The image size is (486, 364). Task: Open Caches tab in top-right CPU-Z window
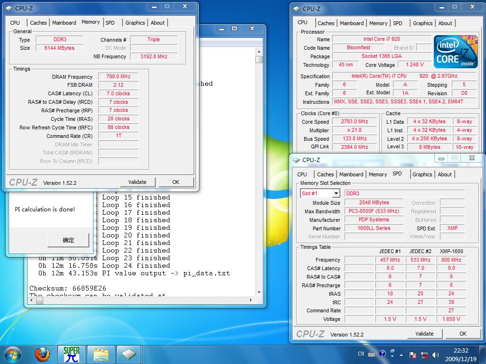(x=326, y=23)
